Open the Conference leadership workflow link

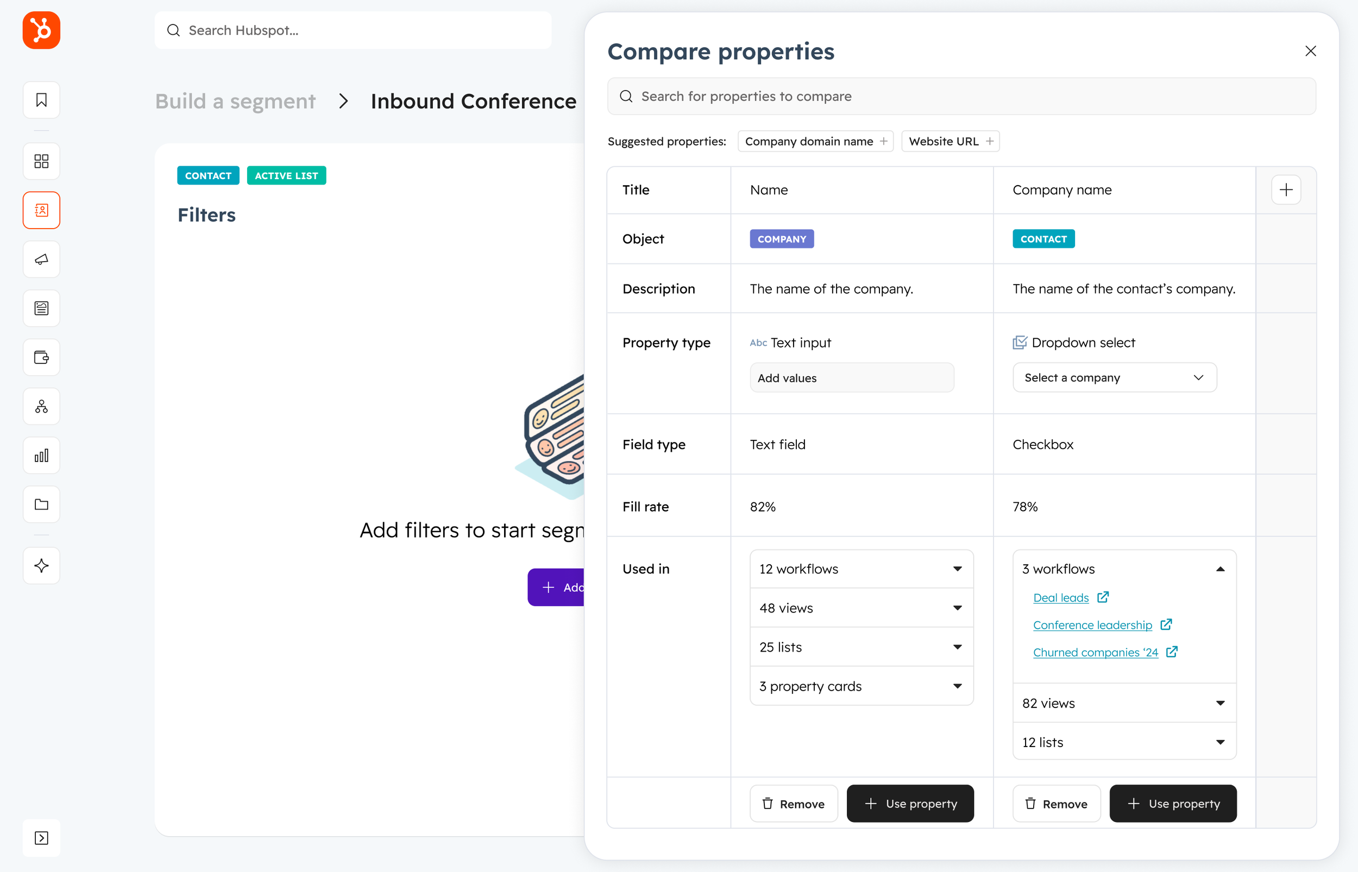coord(1092,625)
